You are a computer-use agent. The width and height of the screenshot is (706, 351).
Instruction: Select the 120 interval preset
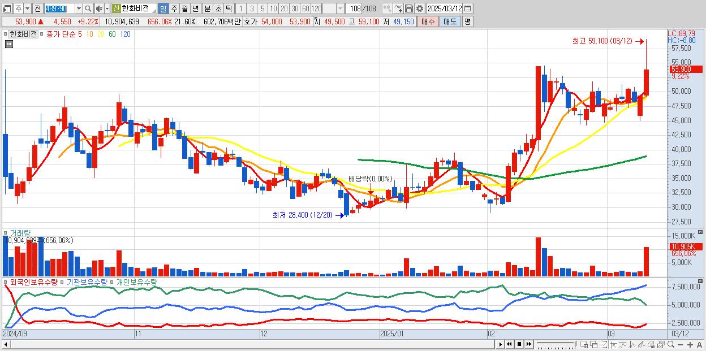tap(317, 8)
